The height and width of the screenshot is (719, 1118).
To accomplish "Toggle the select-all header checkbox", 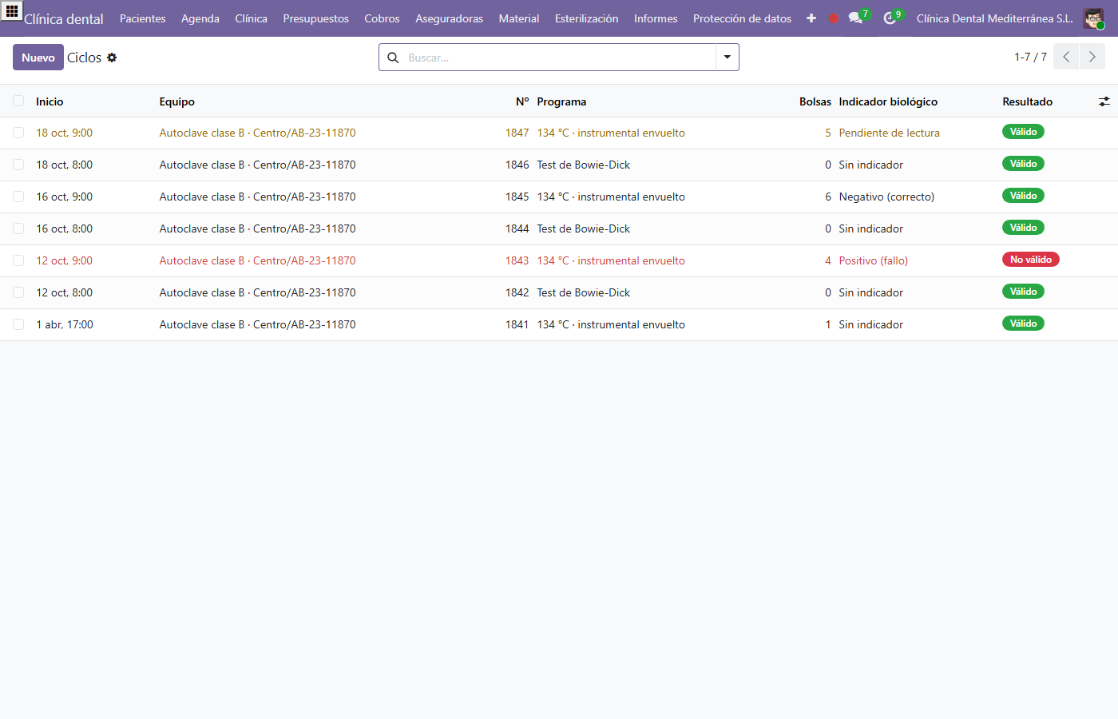I will [x=18, y=101].
